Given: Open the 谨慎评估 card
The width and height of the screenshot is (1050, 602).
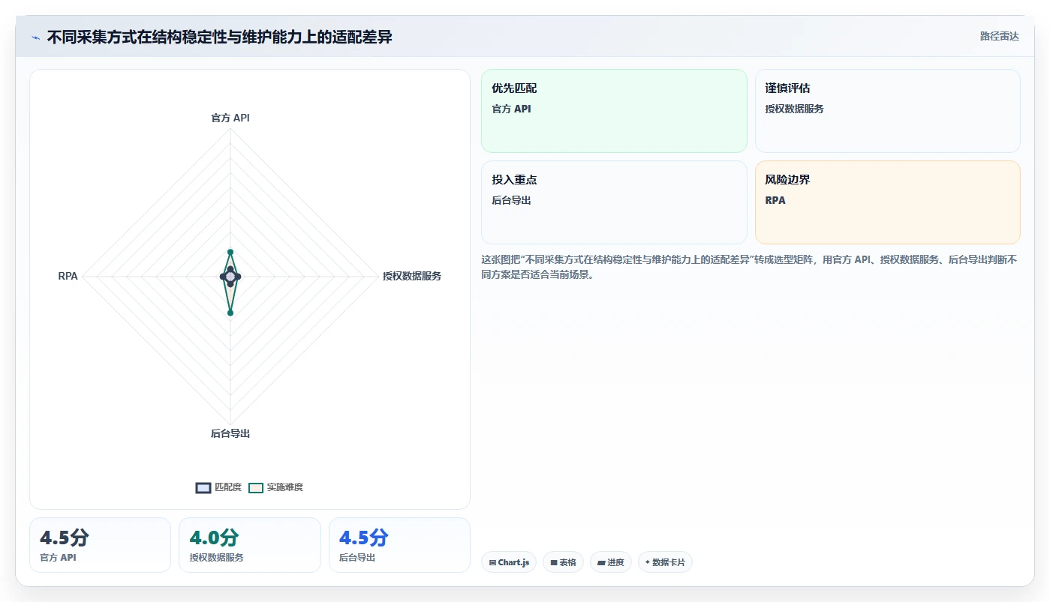Looking at the screenshot, I should tap(888, 111).
